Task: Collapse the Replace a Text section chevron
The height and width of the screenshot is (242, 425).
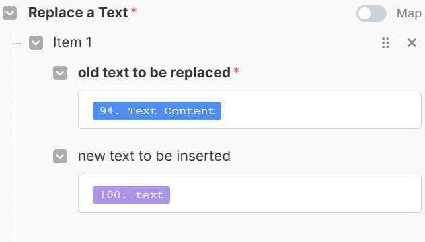Action: [10, 13]
